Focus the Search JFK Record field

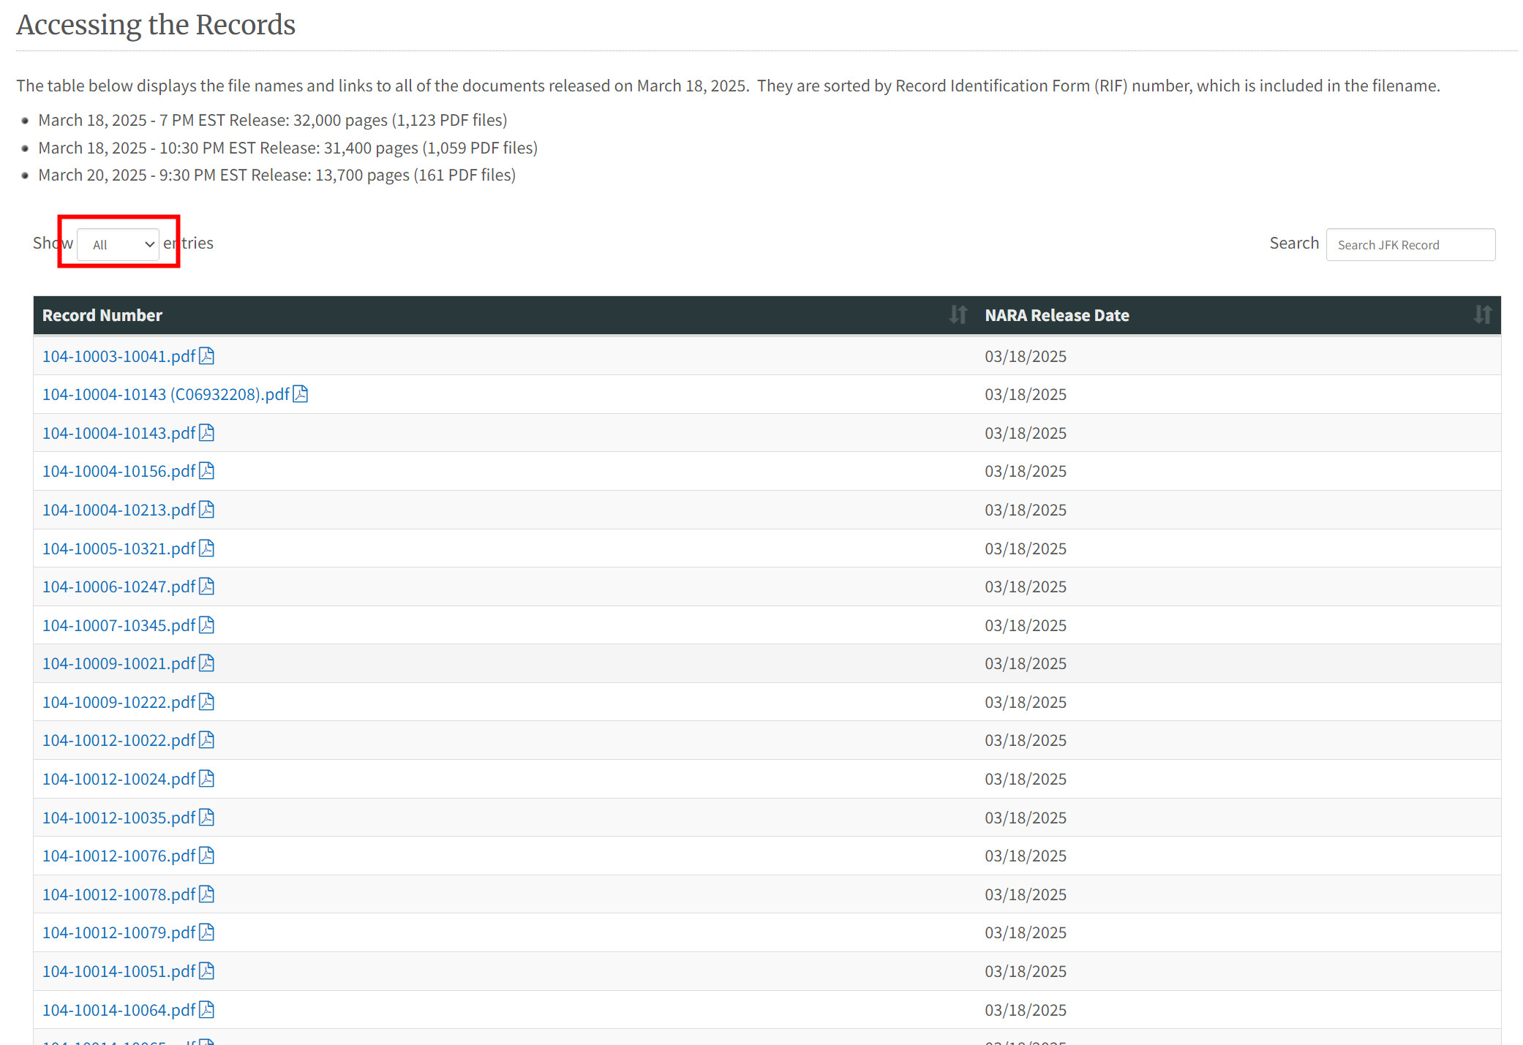[x=1410, y=244]
